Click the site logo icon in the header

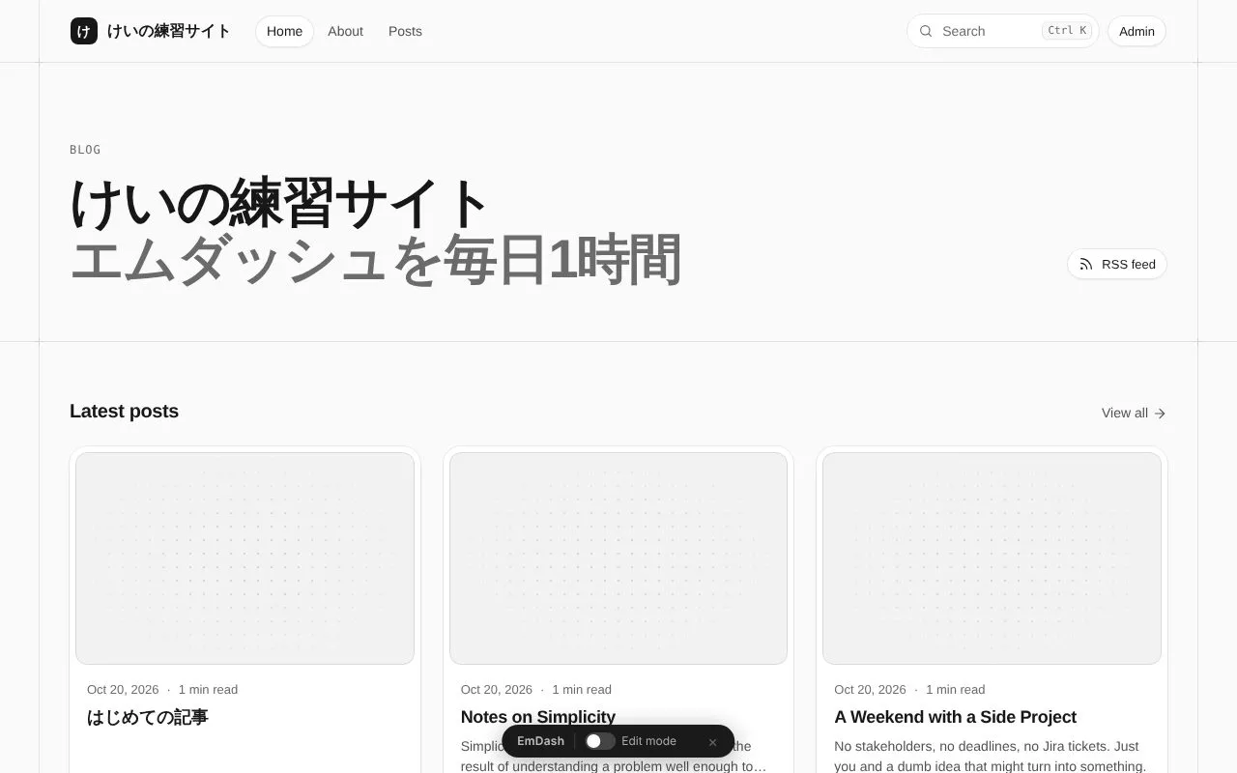tap(84, 31)
